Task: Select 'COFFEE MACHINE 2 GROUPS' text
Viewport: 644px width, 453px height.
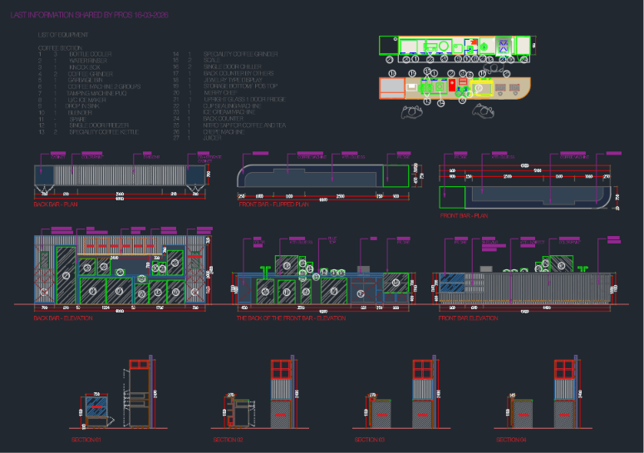Action: (x=104, y=86)
